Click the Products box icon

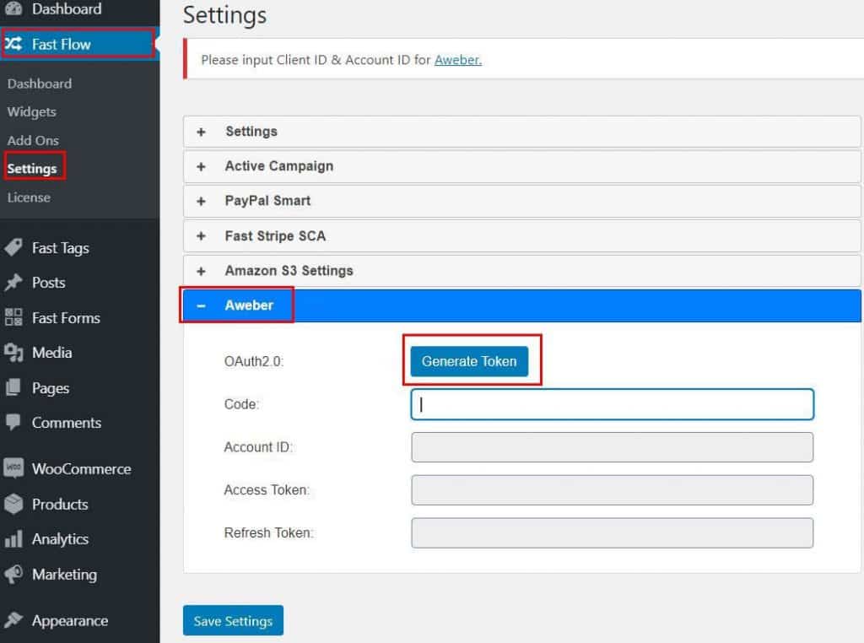(13, 504)
